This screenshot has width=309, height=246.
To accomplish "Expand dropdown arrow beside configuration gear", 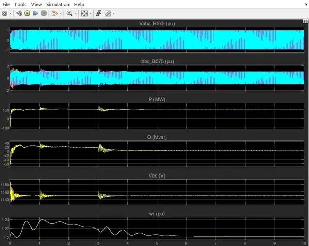I will (11, 13).
